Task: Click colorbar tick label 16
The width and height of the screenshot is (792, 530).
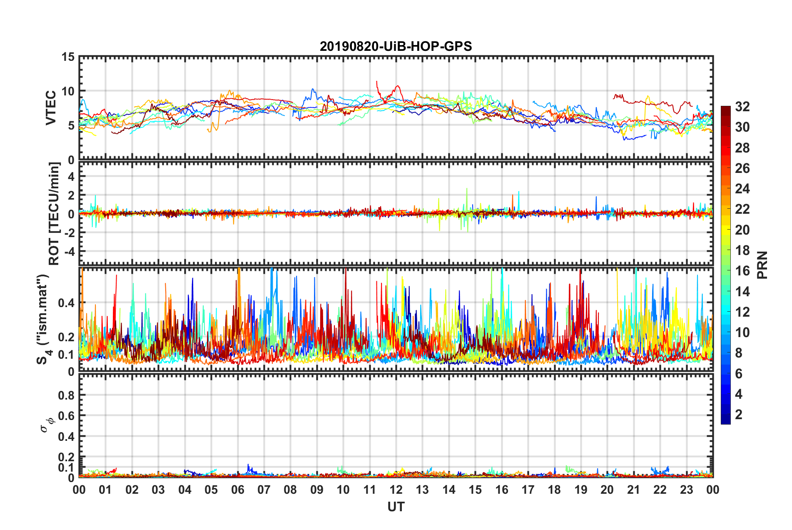Action: click(742, 271)
